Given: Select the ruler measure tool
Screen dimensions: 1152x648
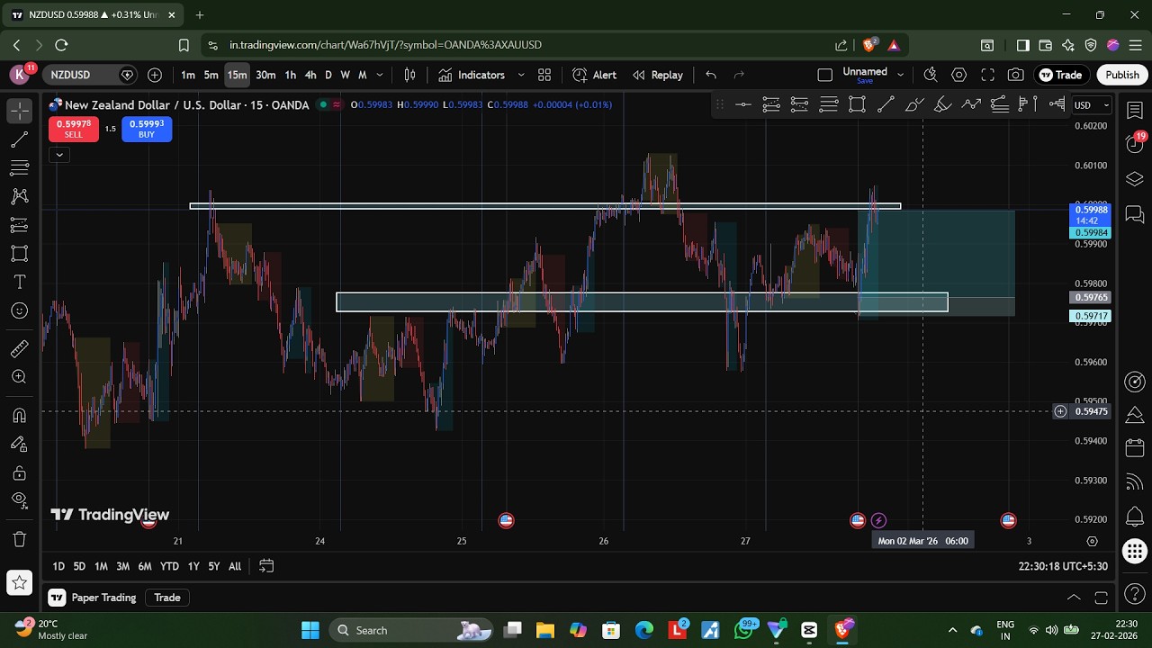Looking at the screenshot, I should [x=19, y=348].
